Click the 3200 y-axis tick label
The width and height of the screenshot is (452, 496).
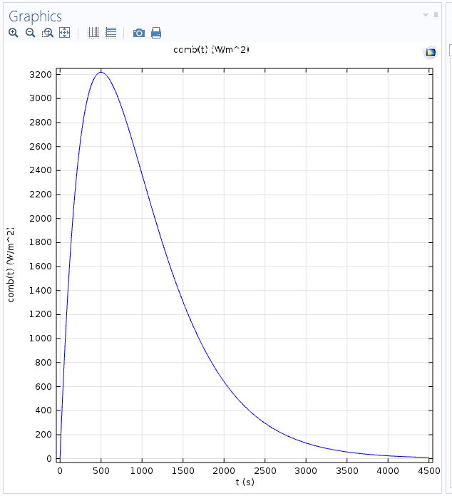41,75
